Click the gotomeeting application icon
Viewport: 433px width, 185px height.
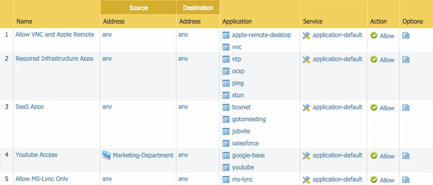(x=226, y=119)
